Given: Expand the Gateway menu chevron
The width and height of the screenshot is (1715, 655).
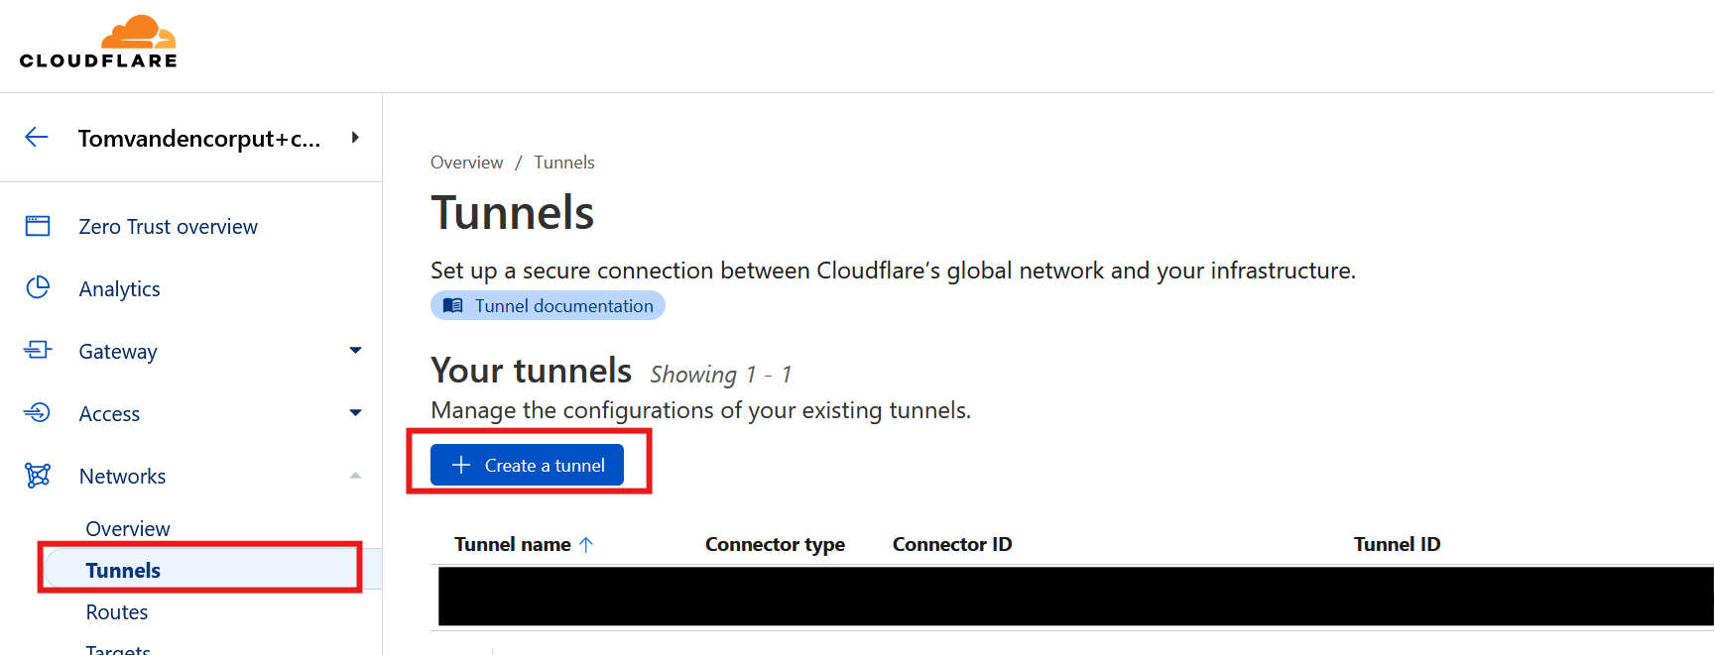Looking at the screenshot, I should point(355,350).
